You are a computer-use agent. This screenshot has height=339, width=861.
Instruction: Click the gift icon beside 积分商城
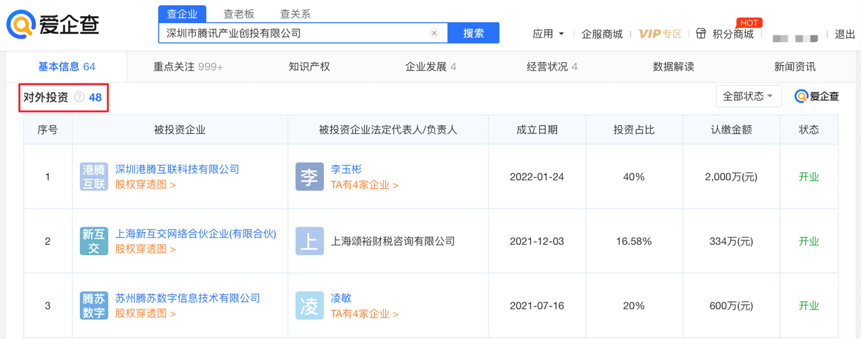pos(701,33)
